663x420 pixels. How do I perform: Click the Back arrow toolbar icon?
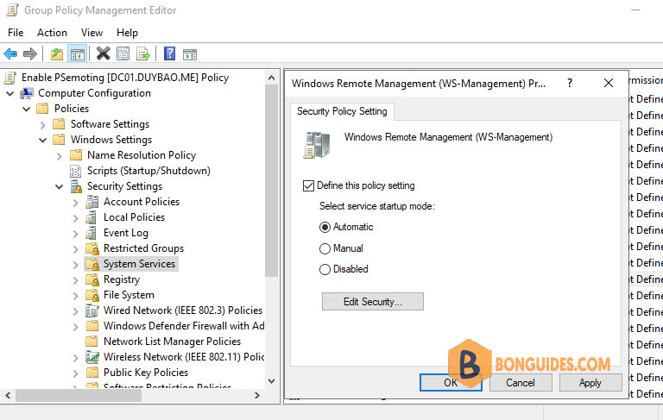click(x=10, y=54)
